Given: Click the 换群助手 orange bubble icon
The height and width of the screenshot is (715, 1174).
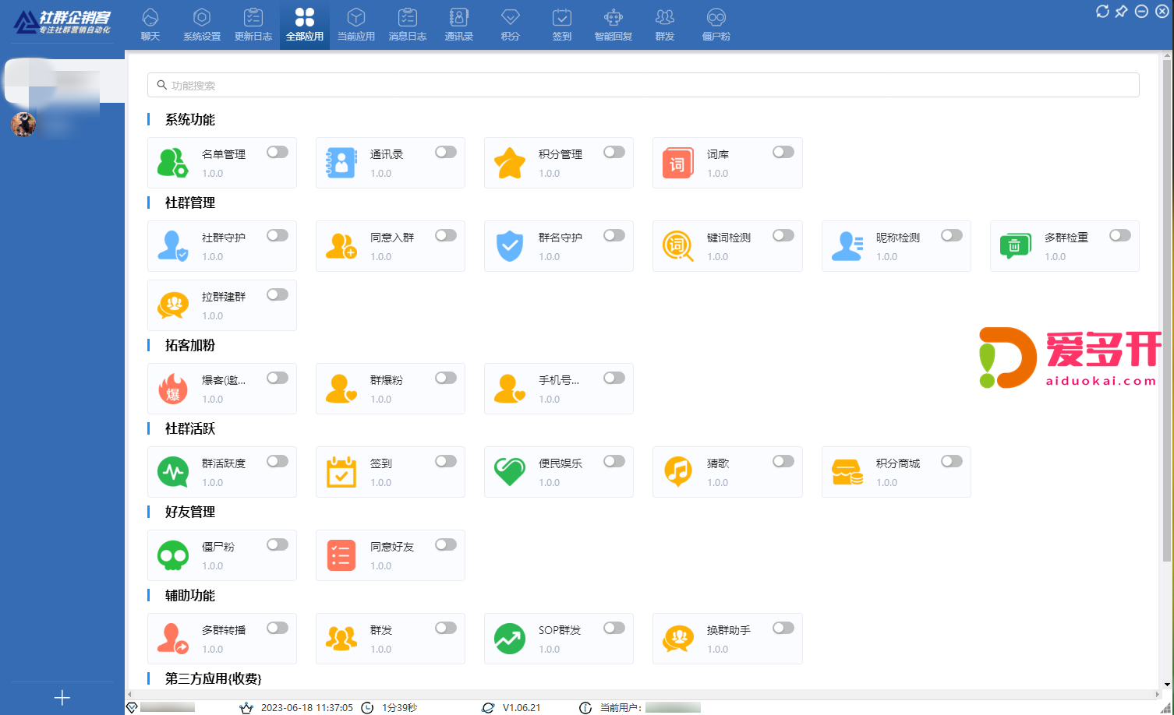Looking at the screenshot, I should click(x=677, y=639).
